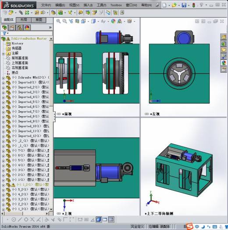Open the Toolbox menu
228x230 pixels.
click(x=116, y=5)
